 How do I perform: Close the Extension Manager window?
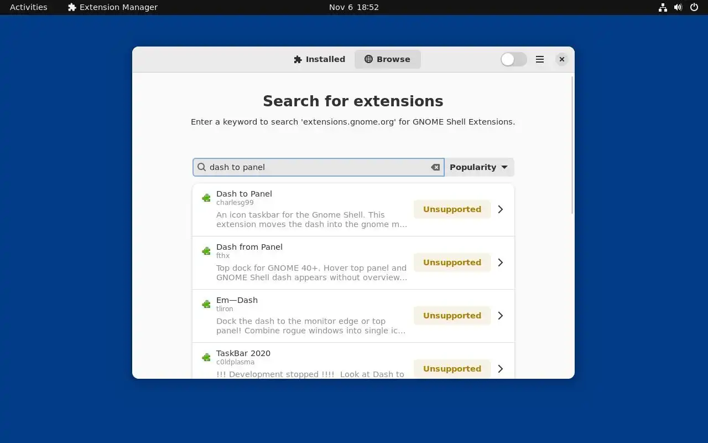point(561,59)
